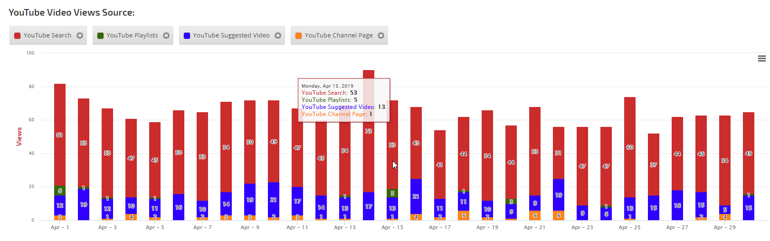Select the red segment labeled 37

click(x=654, y=165)
